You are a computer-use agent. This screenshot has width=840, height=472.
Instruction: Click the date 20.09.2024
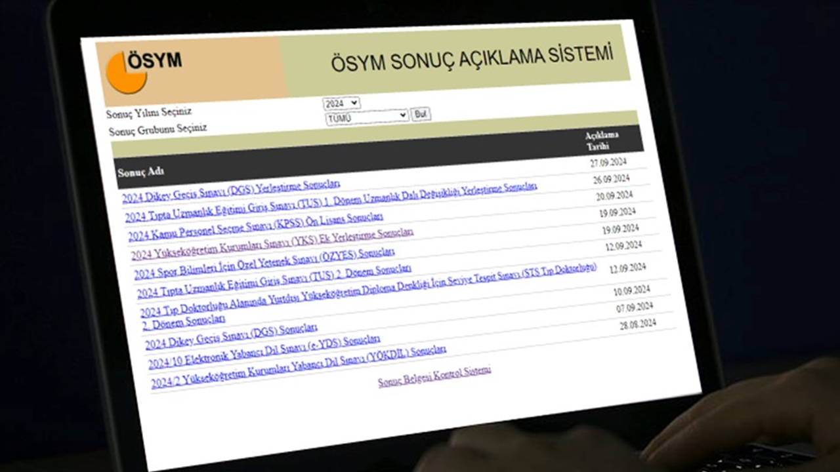point(614,196)
